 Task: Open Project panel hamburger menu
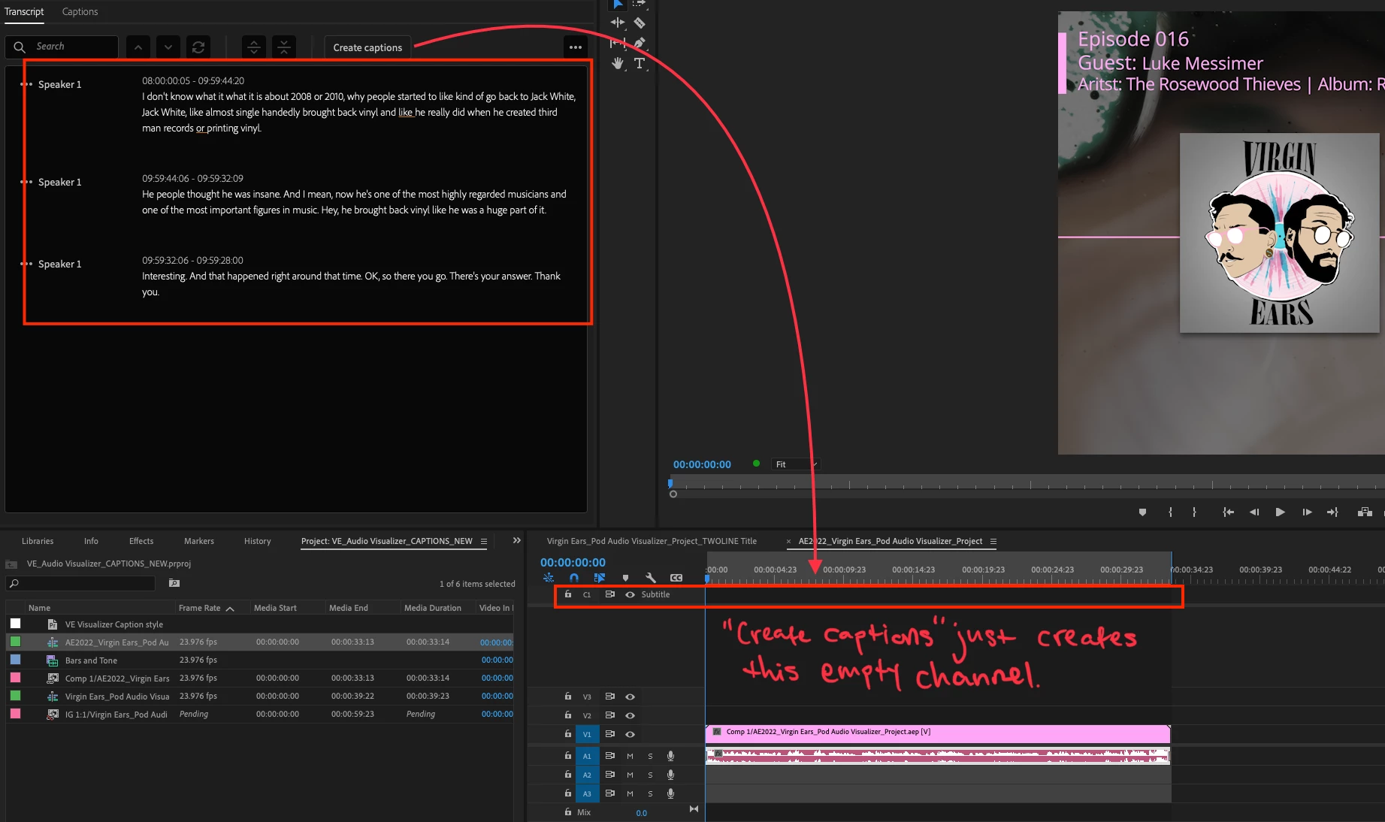[x=484, y=541]
